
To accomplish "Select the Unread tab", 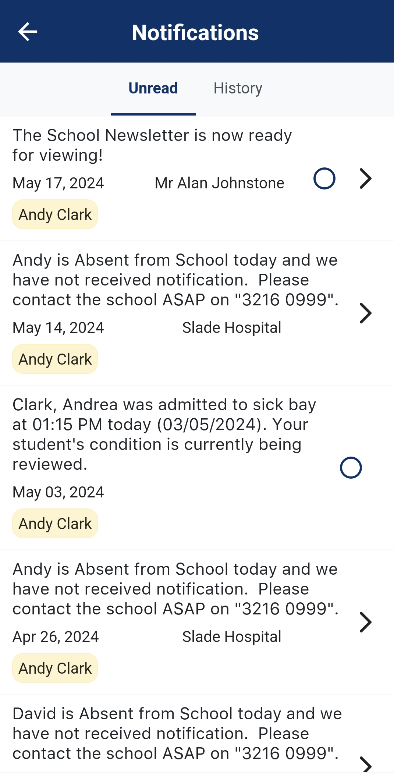I will click(x=153, y=88).
